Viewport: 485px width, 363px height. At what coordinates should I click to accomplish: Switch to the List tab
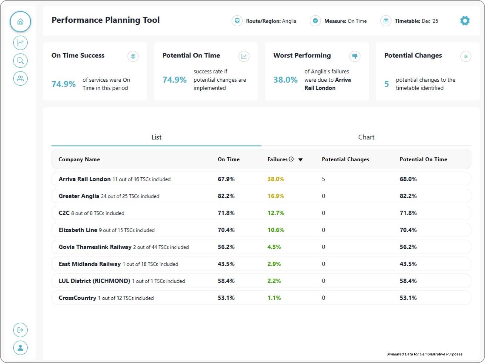point(156,137)
